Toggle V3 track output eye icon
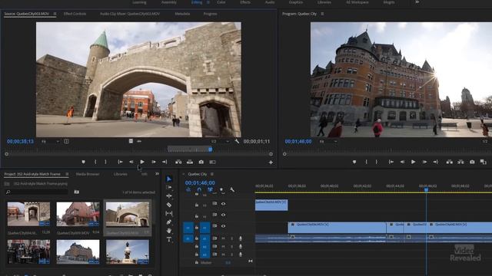The width and height of the screenshot is (492, 276). click(224, 204)
